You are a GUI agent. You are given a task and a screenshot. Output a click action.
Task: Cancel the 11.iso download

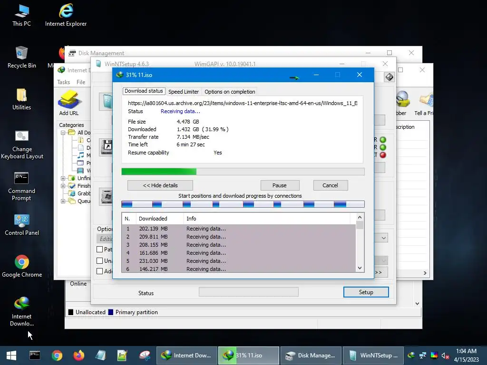point(330,186)
